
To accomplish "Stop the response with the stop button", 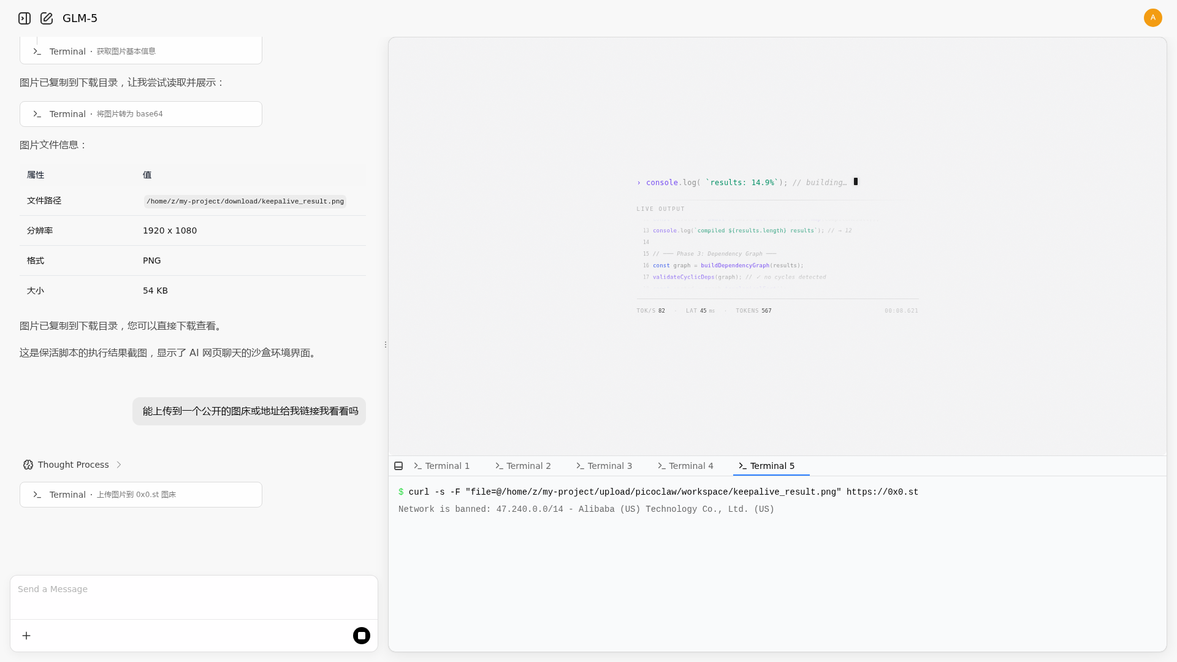I will point(362,636).
